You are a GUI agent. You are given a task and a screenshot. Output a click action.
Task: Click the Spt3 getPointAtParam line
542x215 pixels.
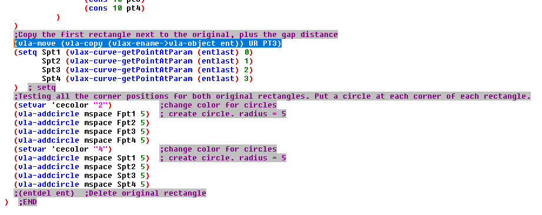tap(148, 70)
